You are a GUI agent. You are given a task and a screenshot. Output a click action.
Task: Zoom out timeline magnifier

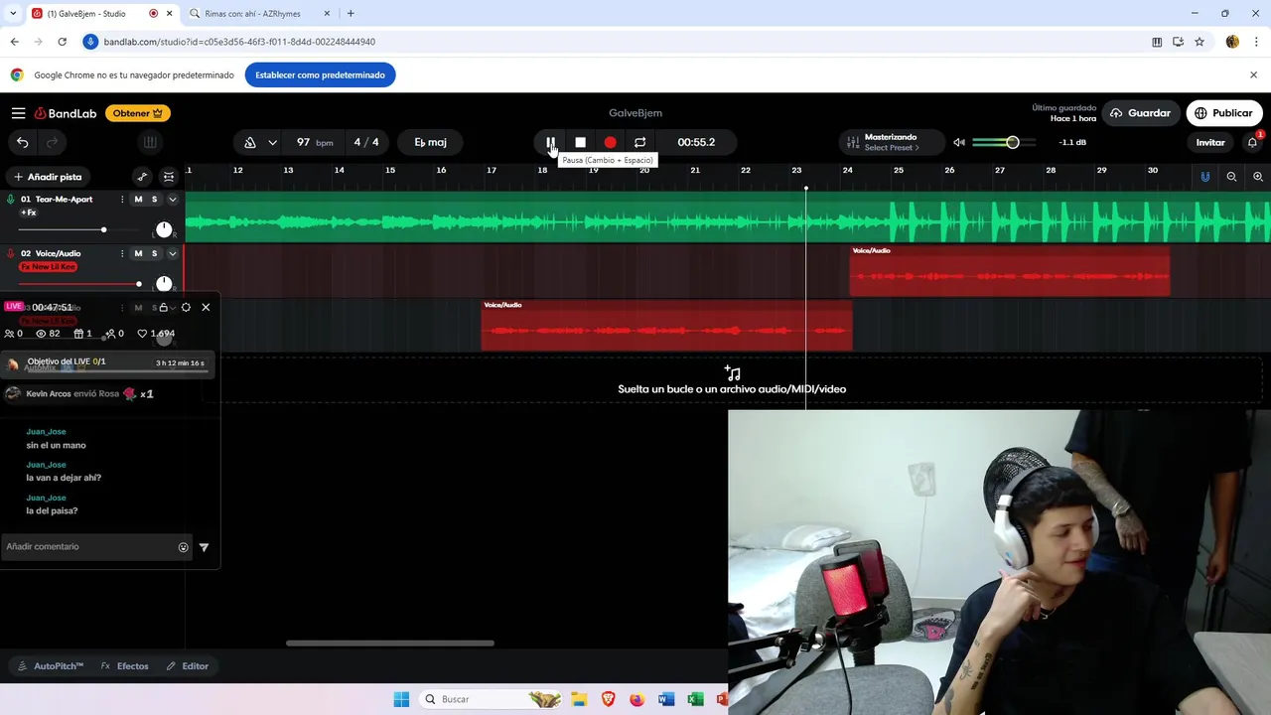coord(1231,177)
